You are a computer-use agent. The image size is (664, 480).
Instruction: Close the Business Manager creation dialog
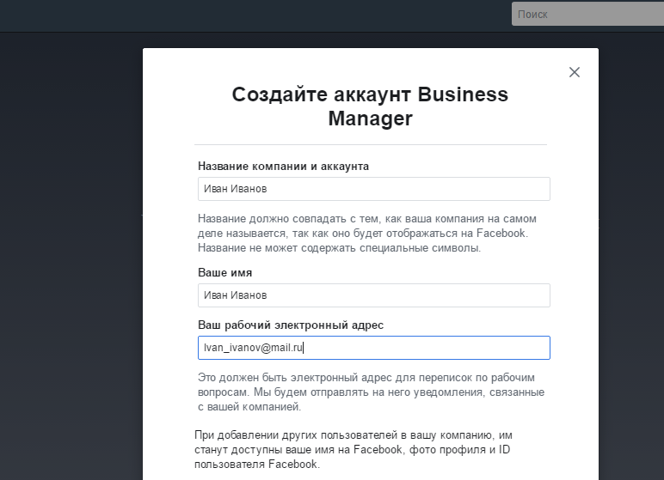pos(575,72)
